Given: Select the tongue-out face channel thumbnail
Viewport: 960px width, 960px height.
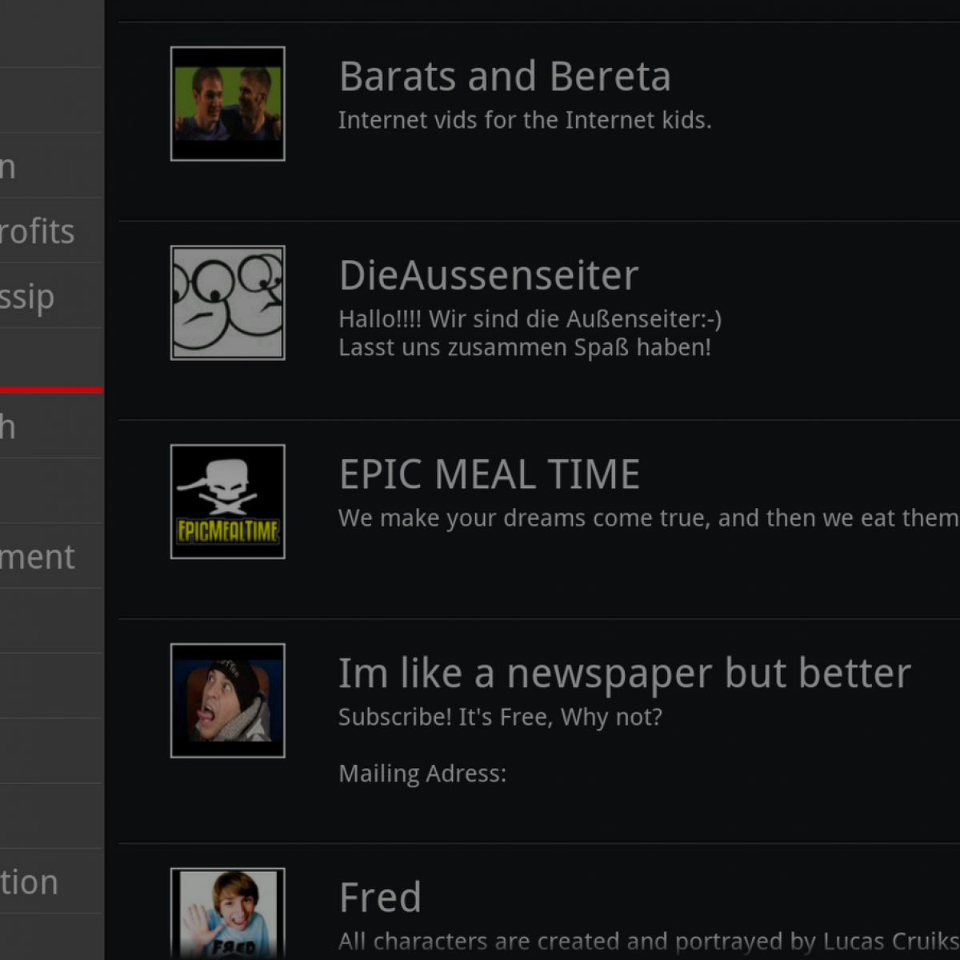Looking at the screenshot, I should coord(228,701).
